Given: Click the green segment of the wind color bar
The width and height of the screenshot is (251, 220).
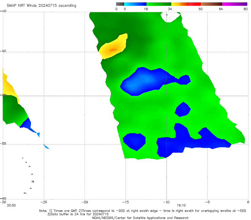Looking at the screenshot, I should (x=159, y=4).
